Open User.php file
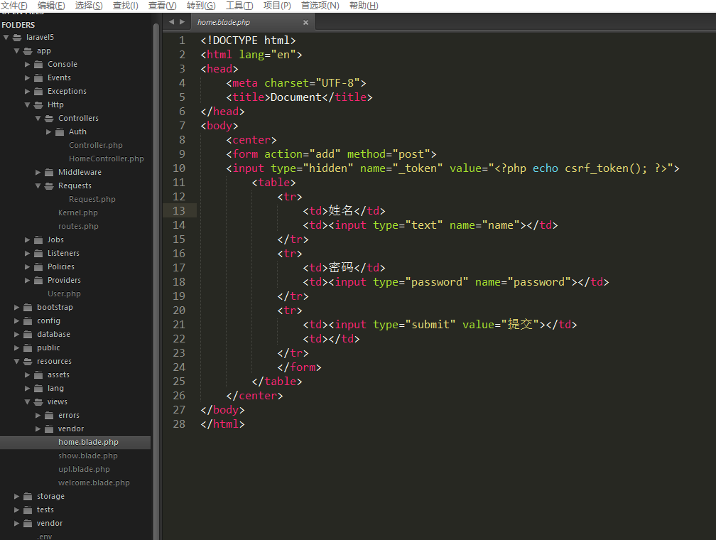This screenshot has height=540, width=716. point(64,293)
